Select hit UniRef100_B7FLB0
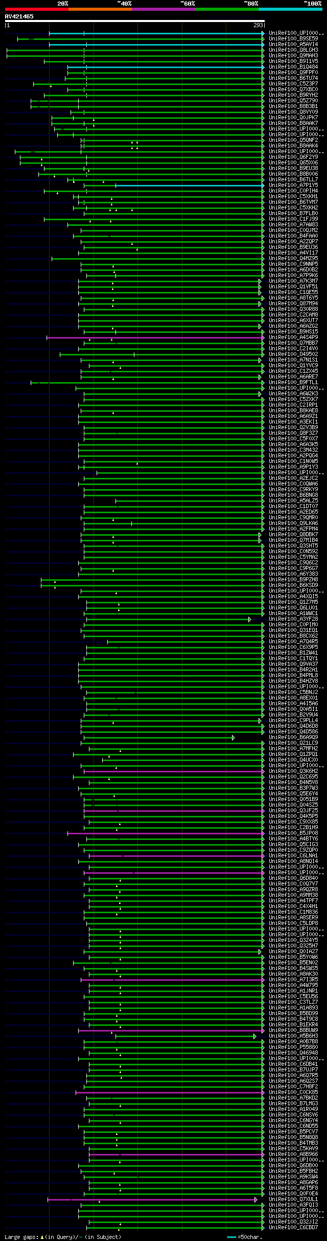This screenshot has height=1241, width=327. coord(293,214)
